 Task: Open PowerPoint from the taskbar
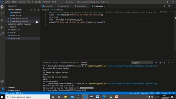[x=117, y=97]
